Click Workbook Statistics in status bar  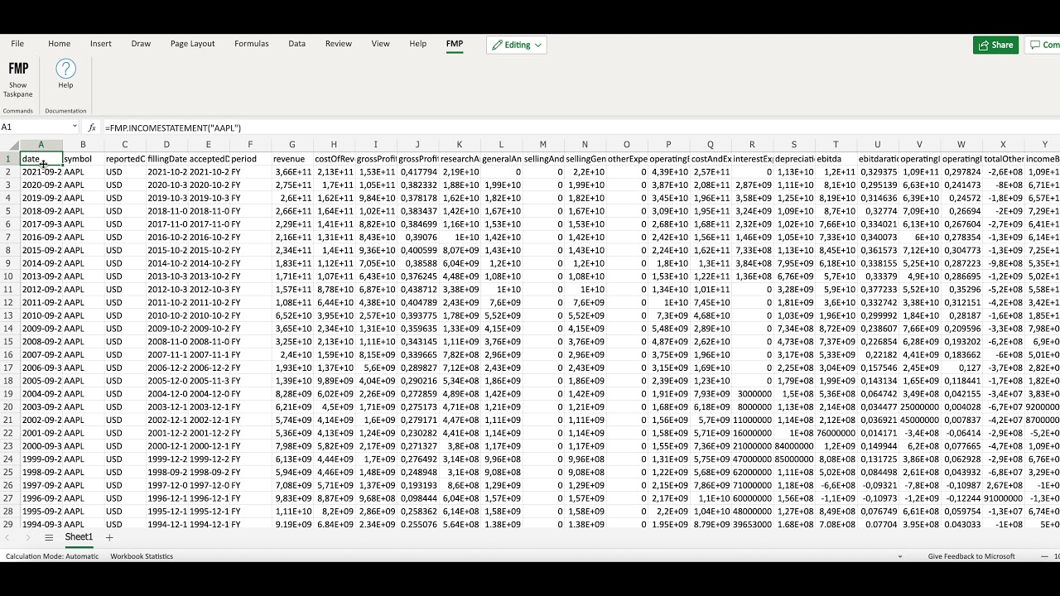click(x=142, y=556)
